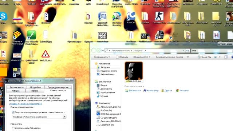Select 'Компьютер' node in Explorer sidebar
The width and height of the screenshot is (233, 131).
point(103,103)
